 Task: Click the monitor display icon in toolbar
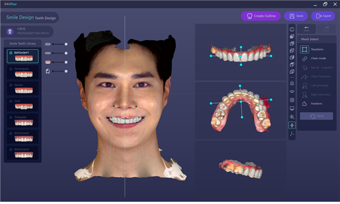292,108
